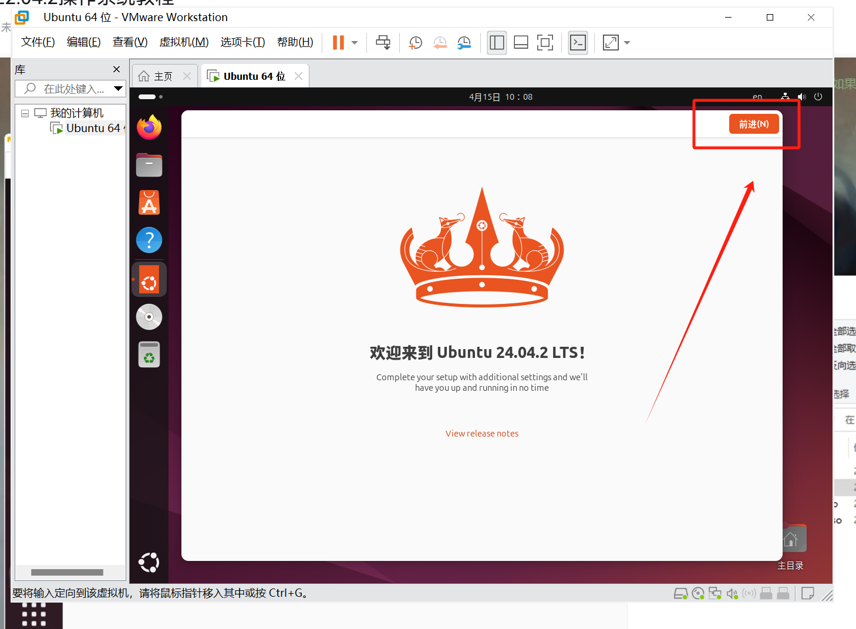Open the optical disc dock icon
The height and width of the screenshot is (629, 856).
coord(149,317)
